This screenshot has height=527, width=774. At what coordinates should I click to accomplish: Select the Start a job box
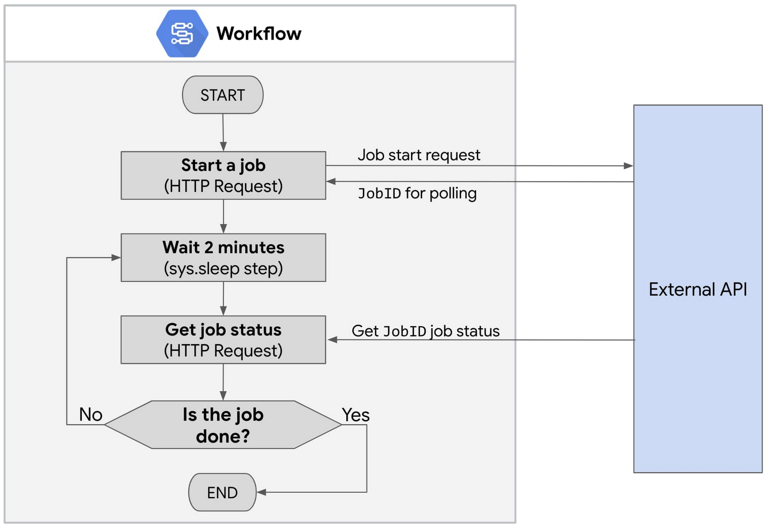point(223,175)
